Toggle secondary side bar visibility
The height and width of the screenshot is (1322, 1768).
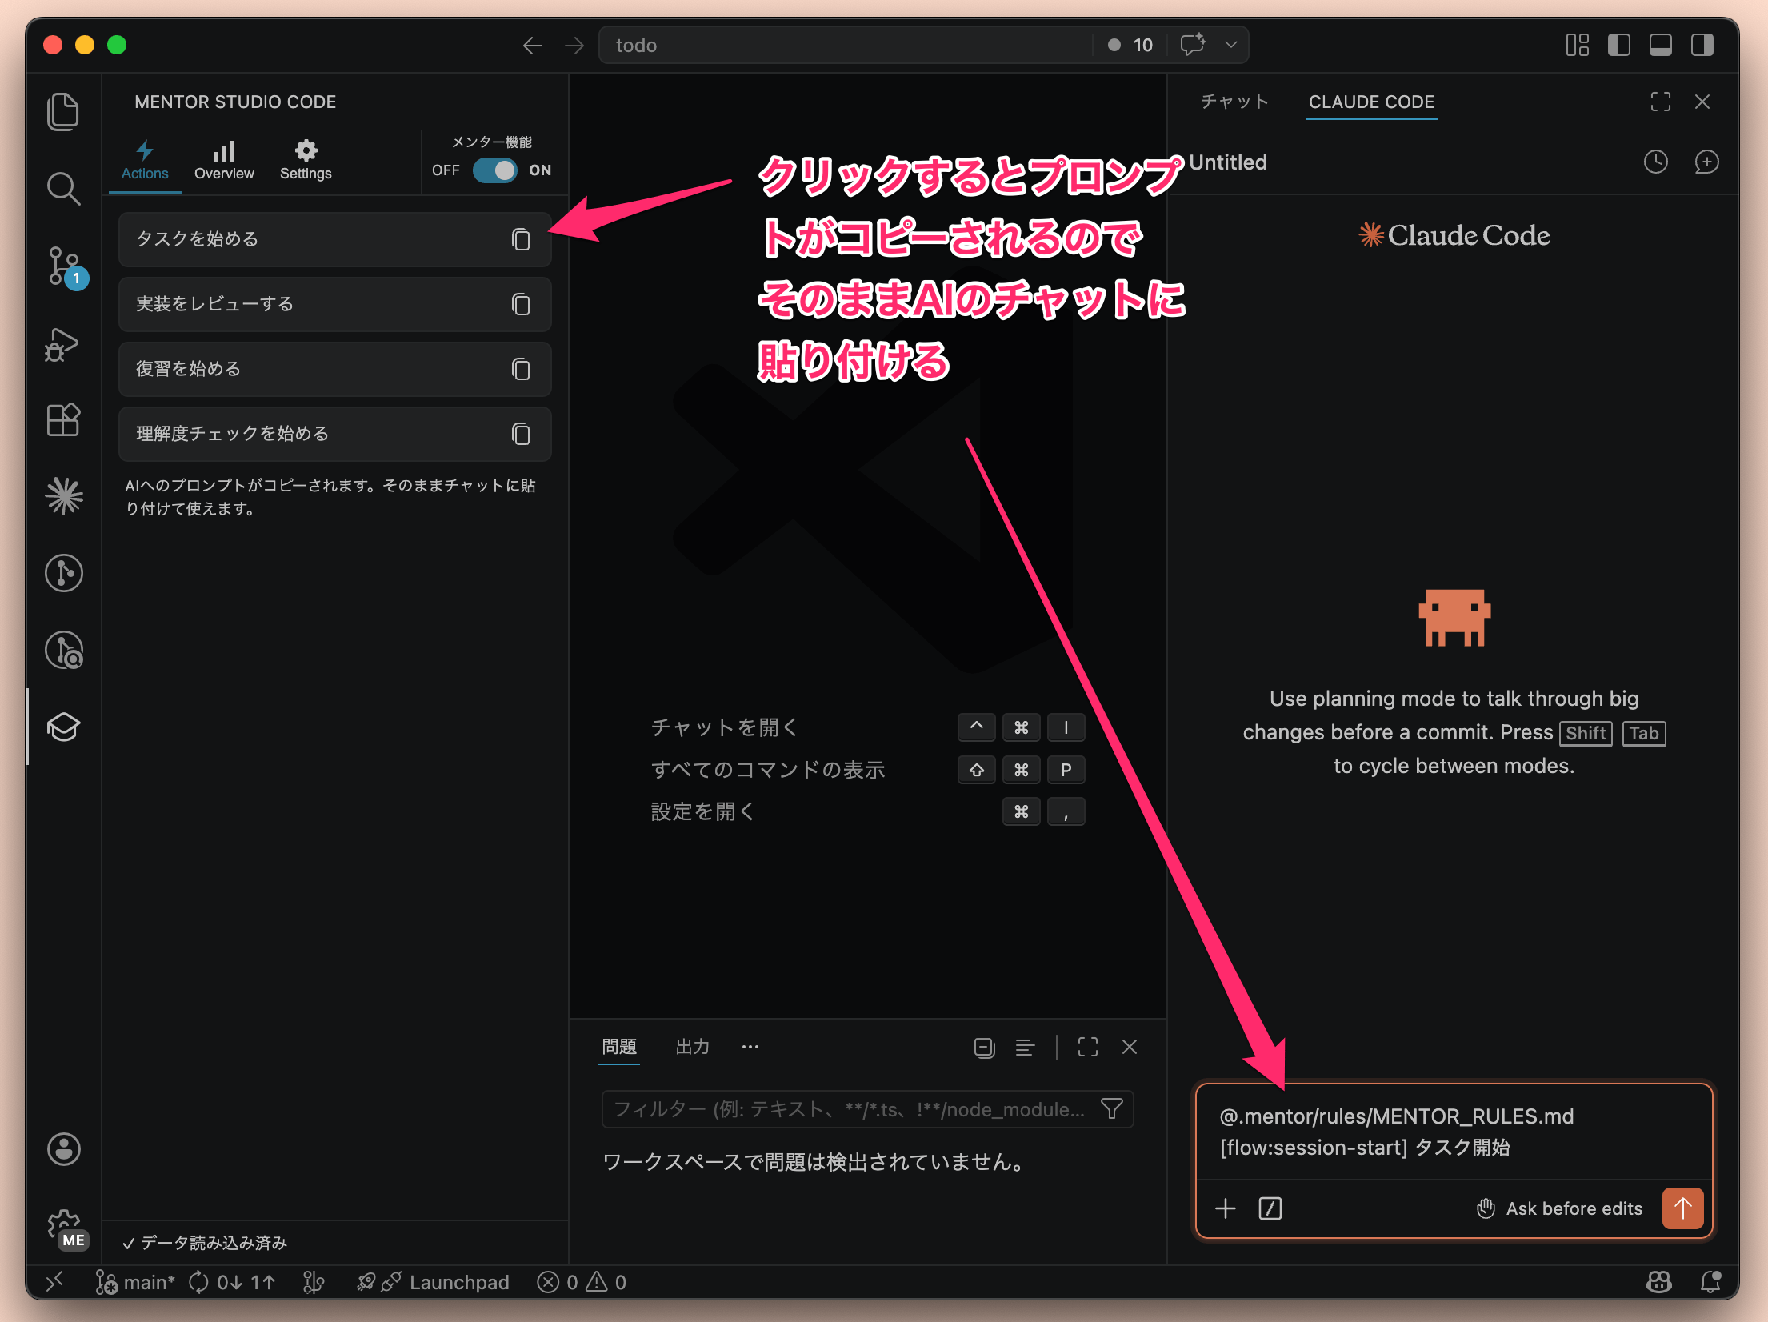point(1702,45)
